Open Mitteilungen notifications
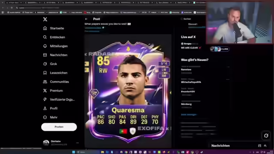Screen dimensions: 274x154 [x=55, y=46]
